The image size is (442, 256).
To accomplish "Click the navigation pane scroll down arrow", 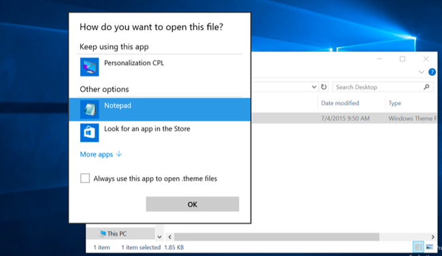I will pos(159,237).
